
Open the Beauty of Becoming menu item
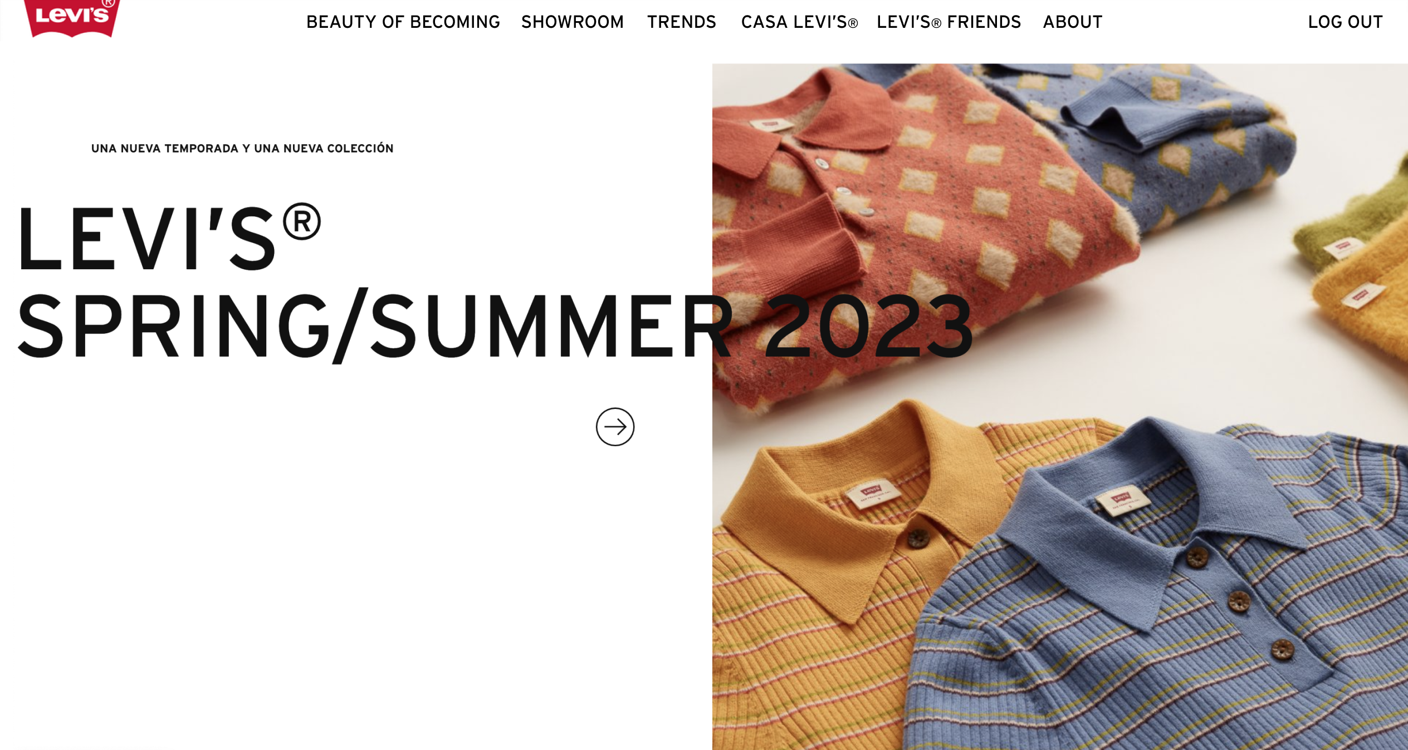click(x=403, y=22)
